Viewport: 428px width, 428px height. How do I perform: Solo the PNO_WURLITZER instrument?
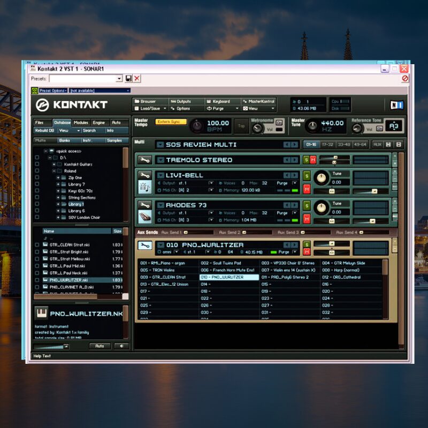pos(307,244)
